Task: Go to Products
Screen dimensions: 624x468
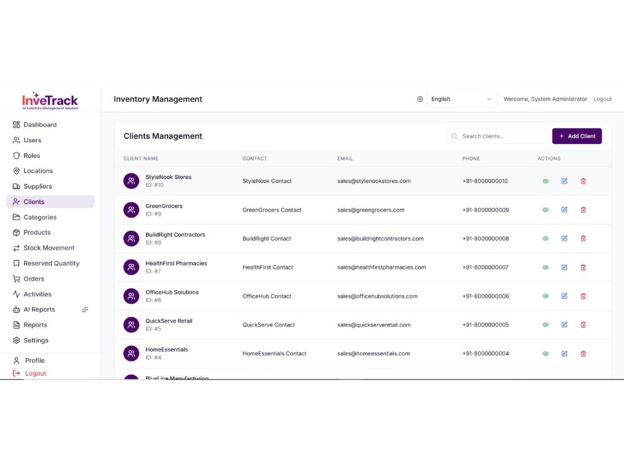Action: click(51, 232)
